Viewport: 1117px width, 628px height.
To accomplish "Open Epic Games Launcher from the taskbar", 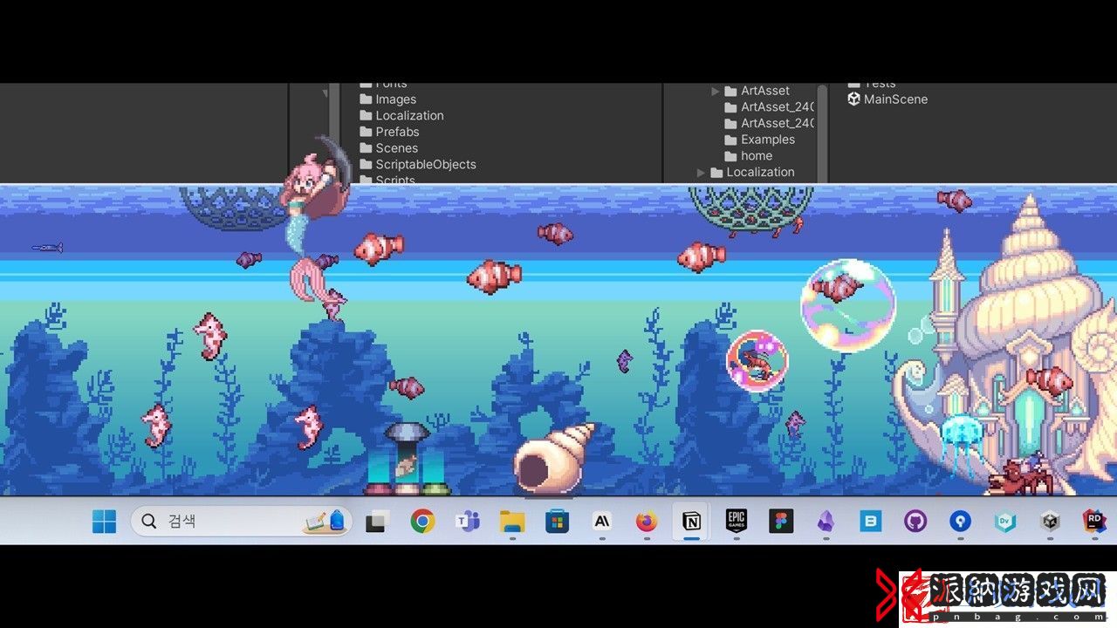I will click(737, 522).
